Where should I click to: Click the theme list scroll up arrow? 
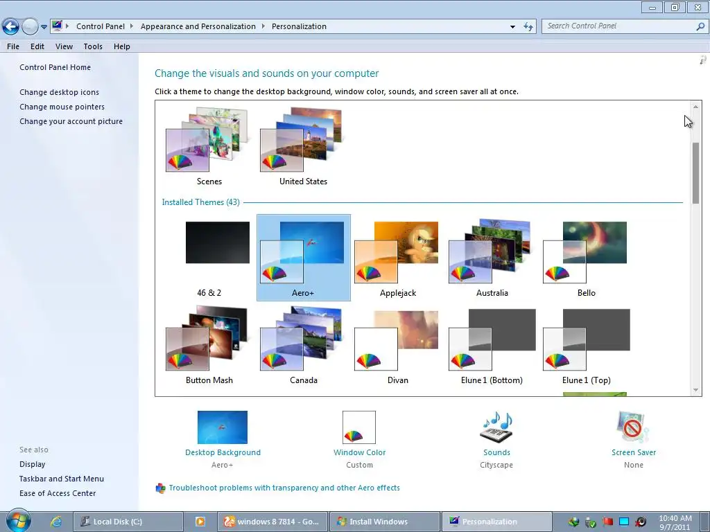695,107
